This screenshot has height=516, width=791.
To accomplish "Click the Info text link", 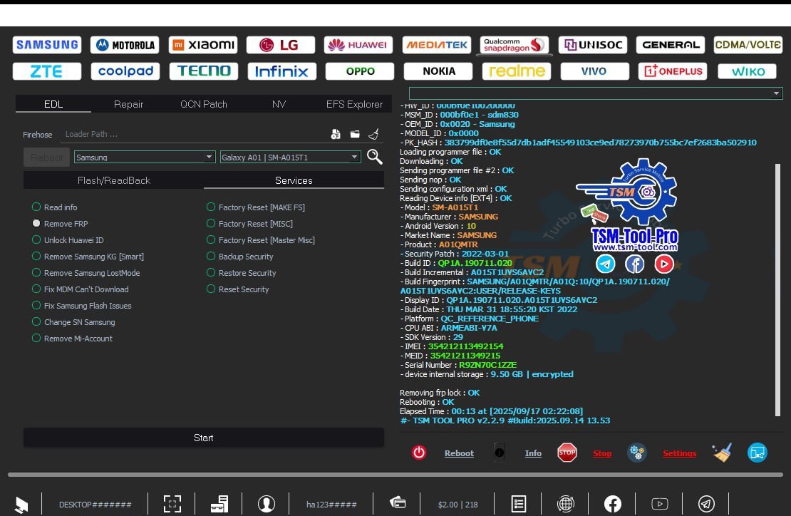I will 533,453.
